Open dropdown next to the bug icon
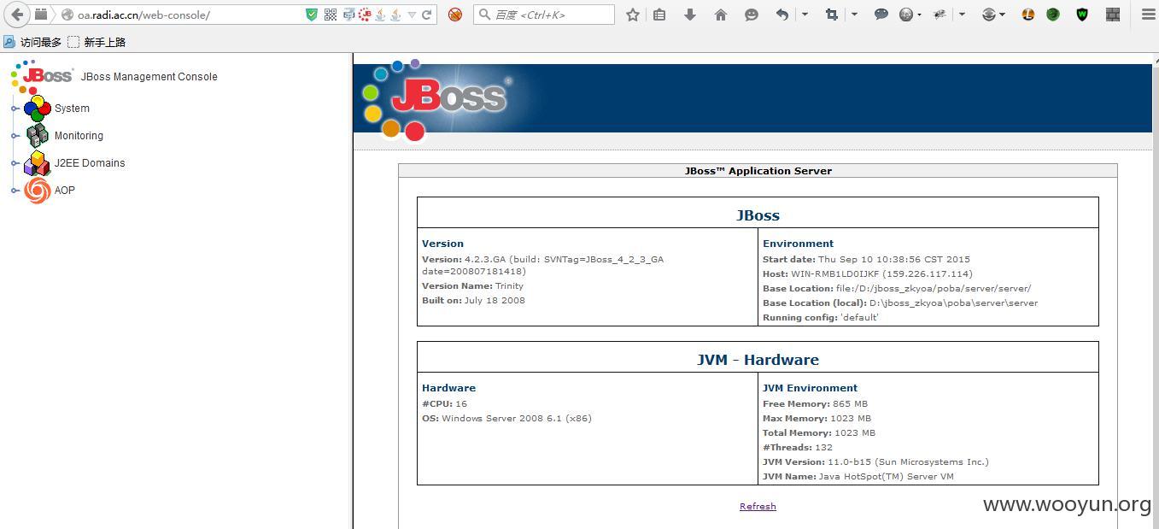Image resolution: width=1159 pixels, height=529 pixels. point(963,15)
